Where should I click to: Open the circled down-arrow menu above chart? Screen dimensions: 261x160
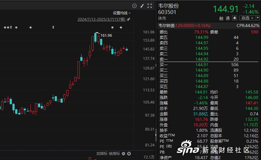pos(134,6)
